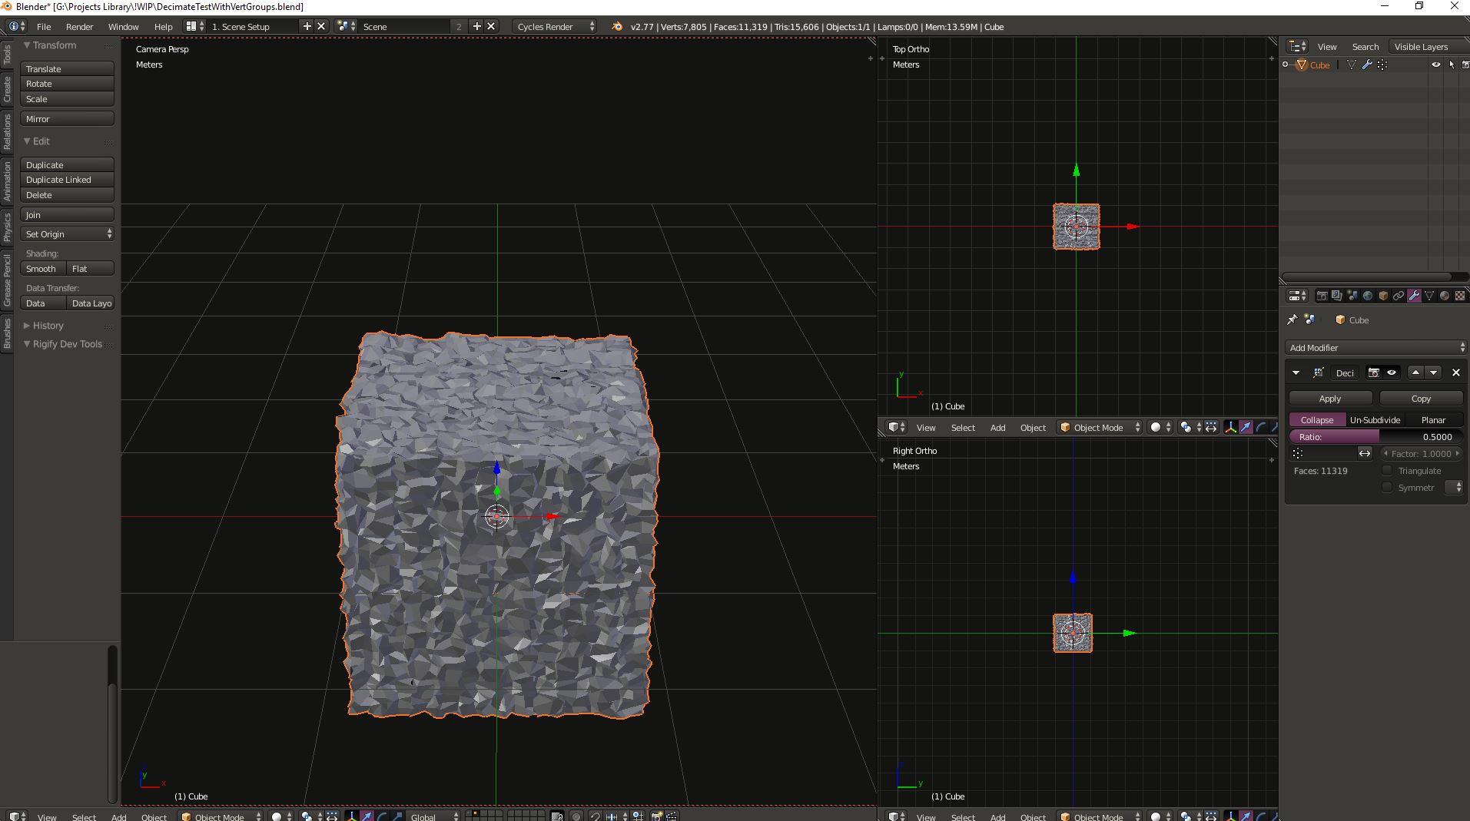The image size is (1470, 821).
Task: Enable the Triangulate checkbox
Action: [x=1388, y=471]
